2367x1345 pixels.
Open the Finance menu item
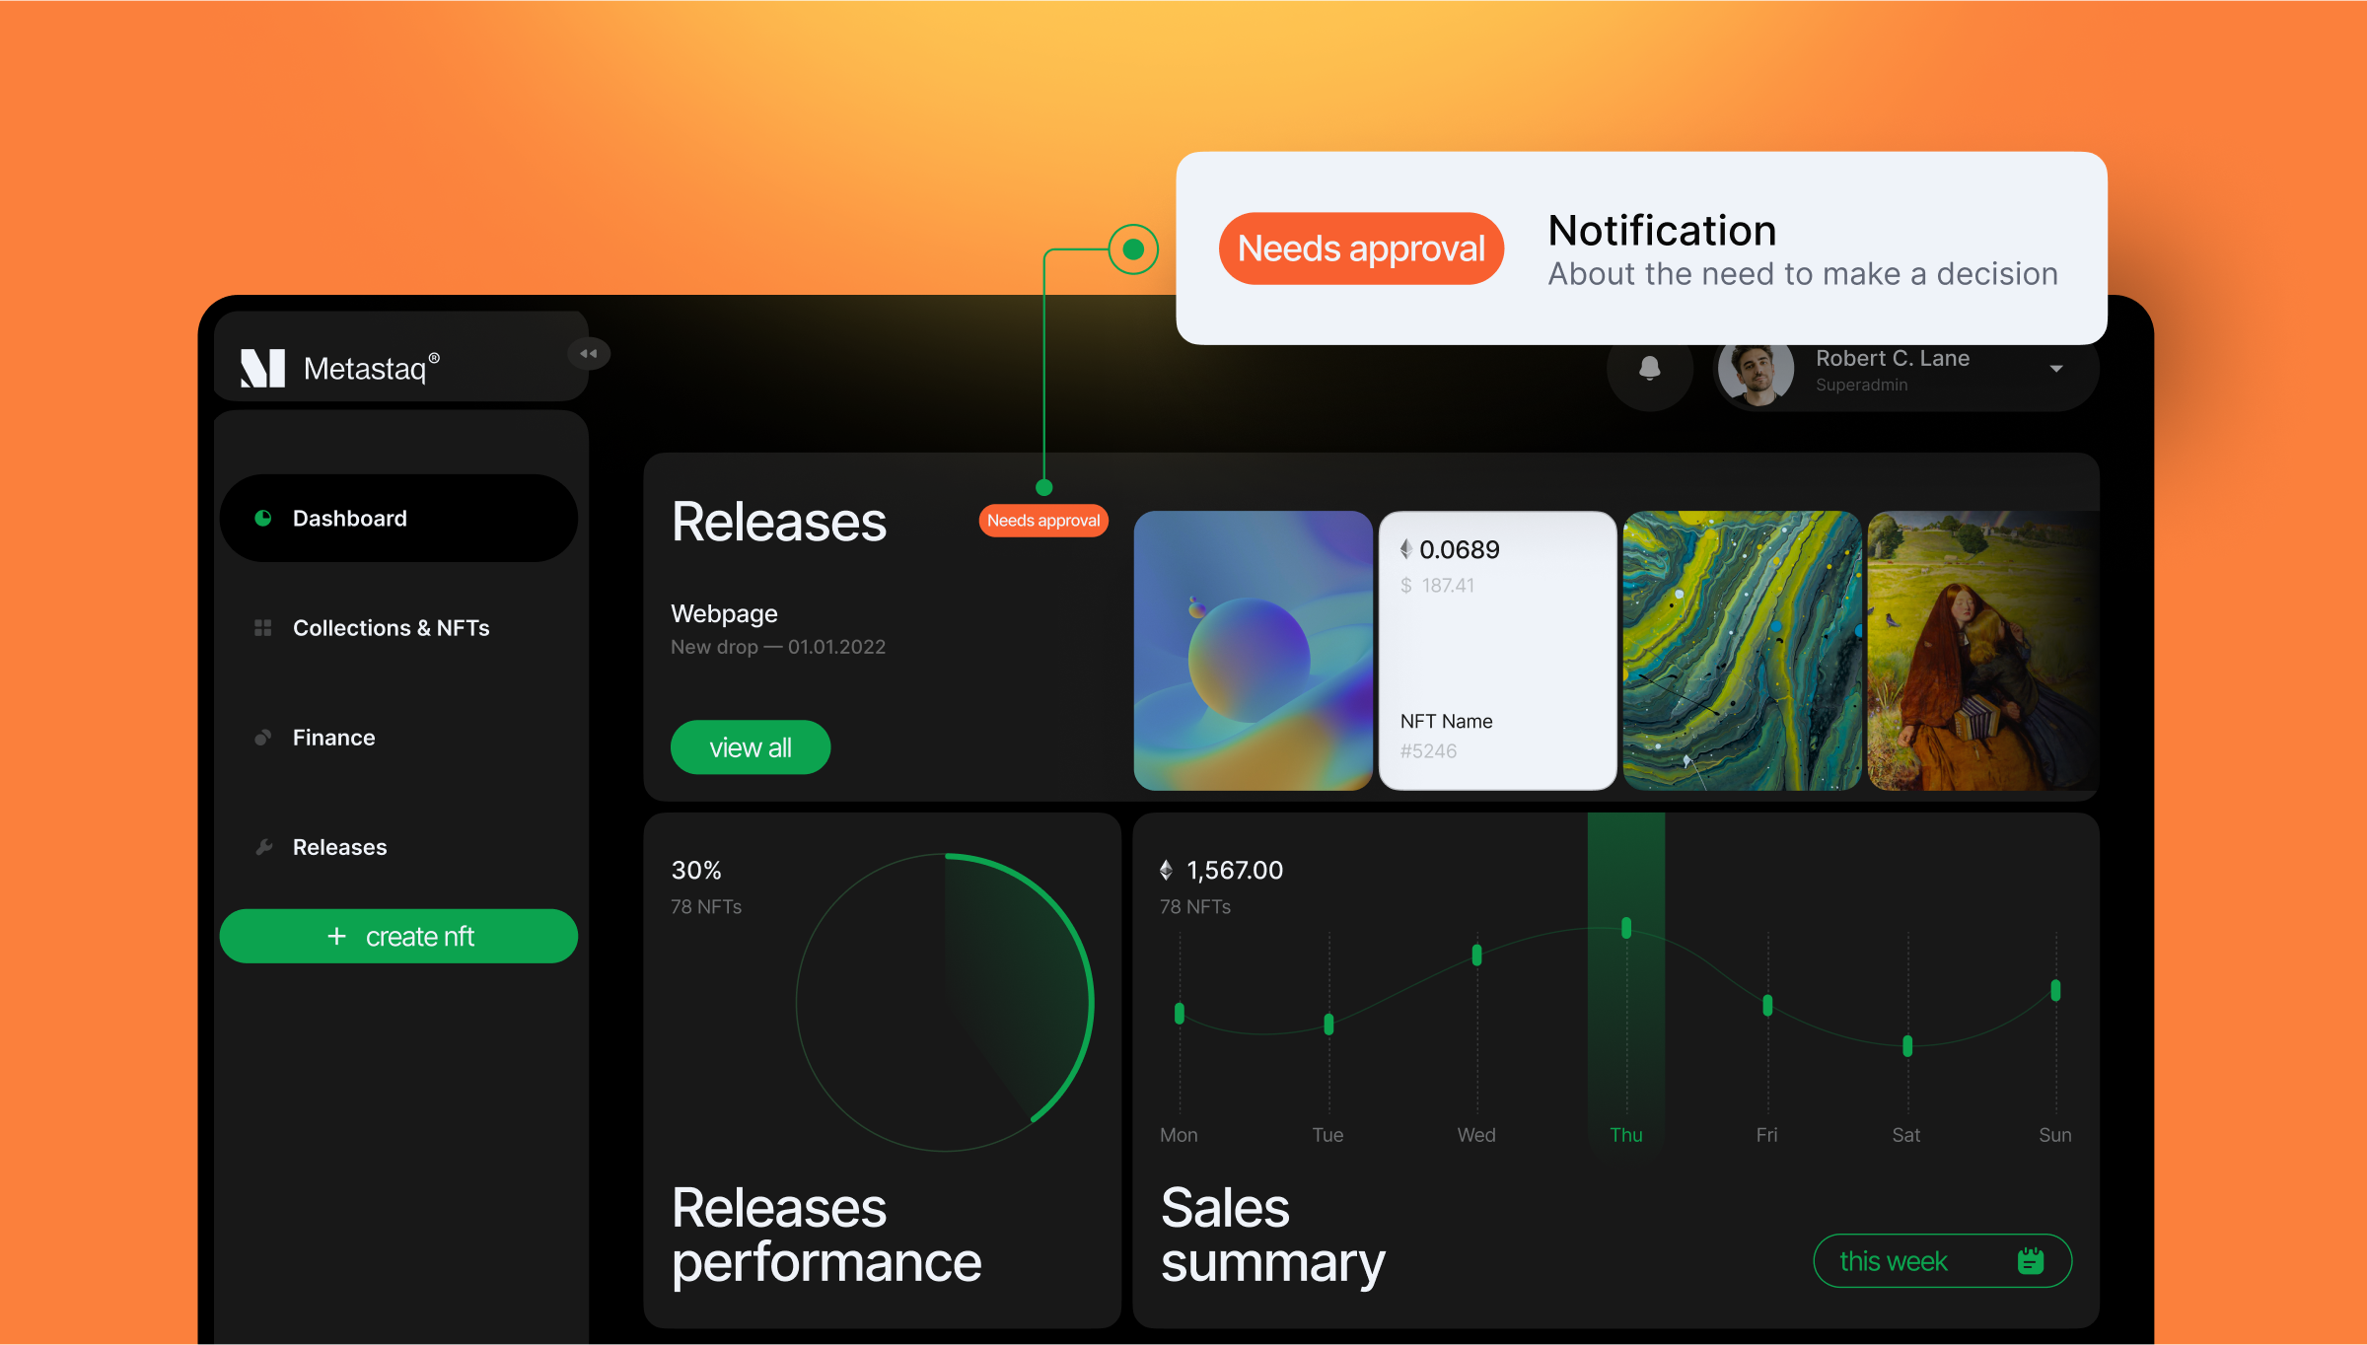click(333, 738)
